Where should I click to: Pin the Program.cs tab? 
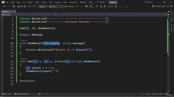(x=12, y=12)
